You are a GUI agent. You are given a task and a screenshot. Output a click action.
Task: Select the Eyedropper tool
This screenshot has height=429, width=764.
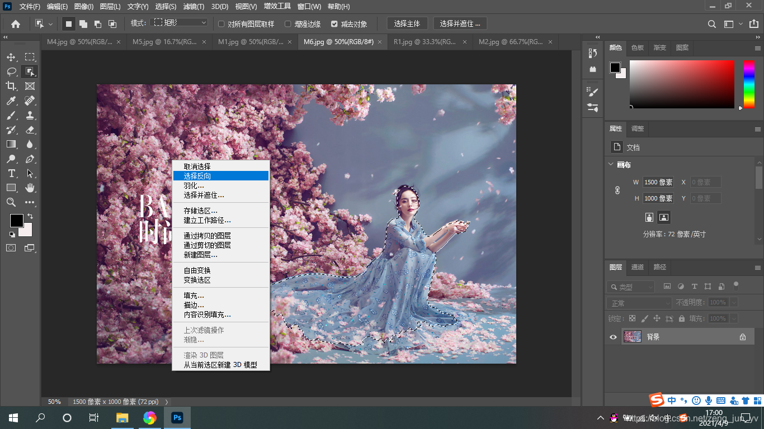pos(10,101)
